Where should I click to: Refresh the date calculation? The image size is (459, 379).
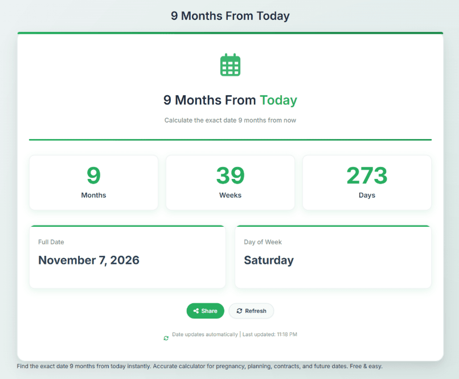251,311
